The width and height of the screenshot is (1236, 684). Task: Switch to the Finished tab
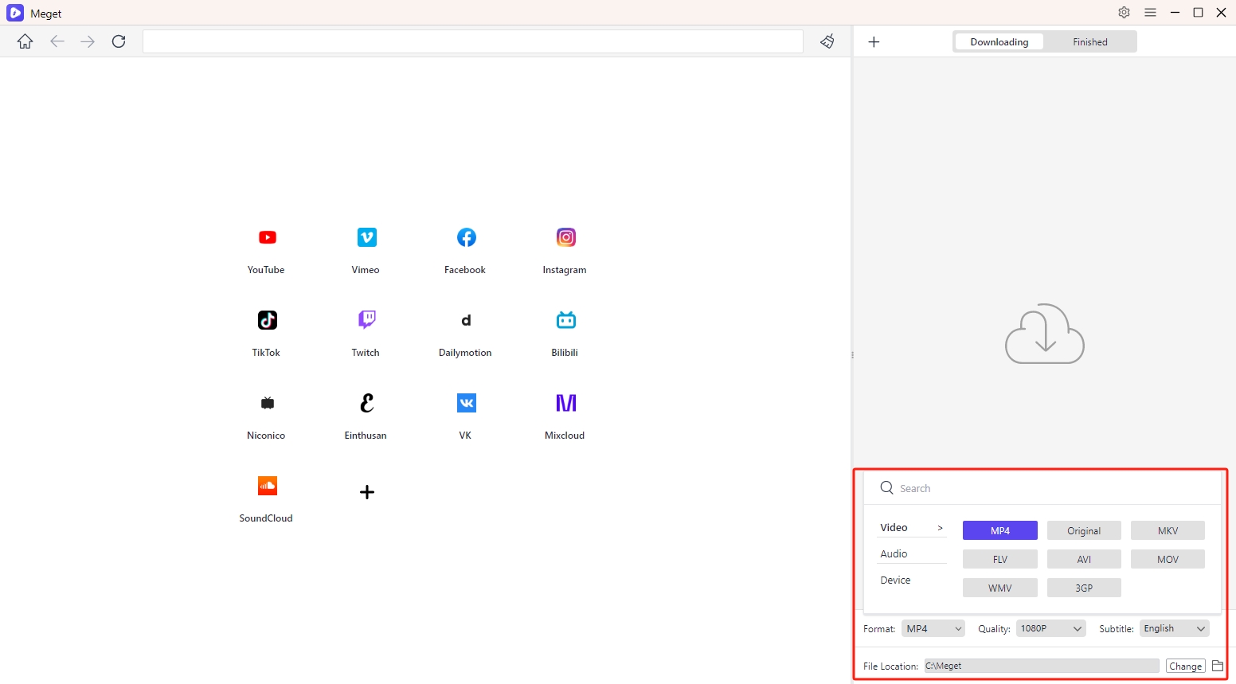click(x=1090, y=42)
